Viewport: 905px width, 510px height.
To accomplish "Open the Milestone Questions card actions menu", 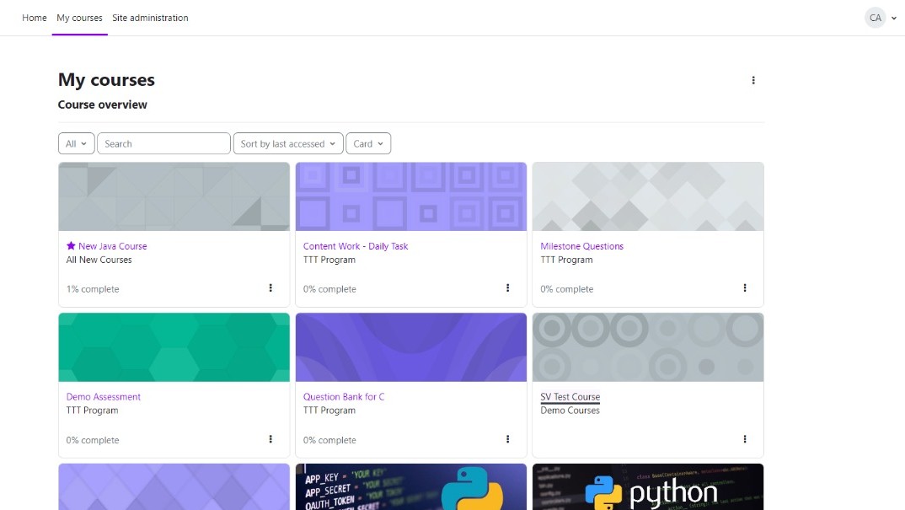I will pyautogui.click(x=744, y=288).
